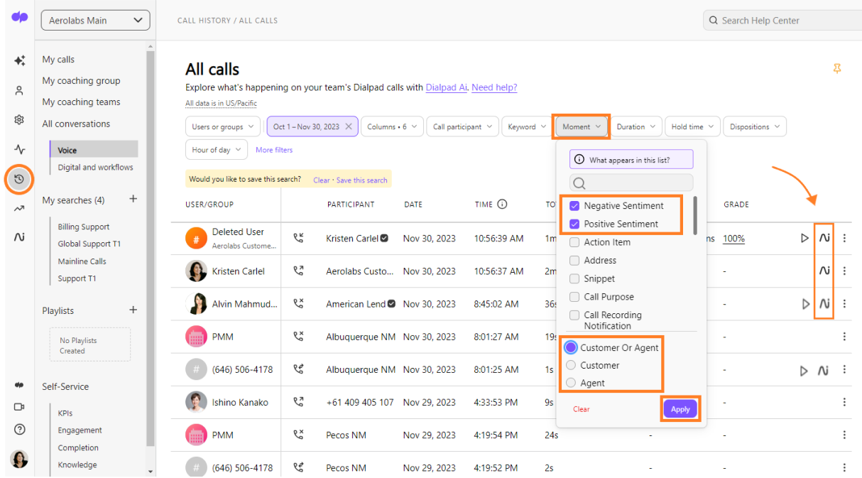Click the Moment list search field
The width and height of the screenshot is (862, 478).
(631, 183)
